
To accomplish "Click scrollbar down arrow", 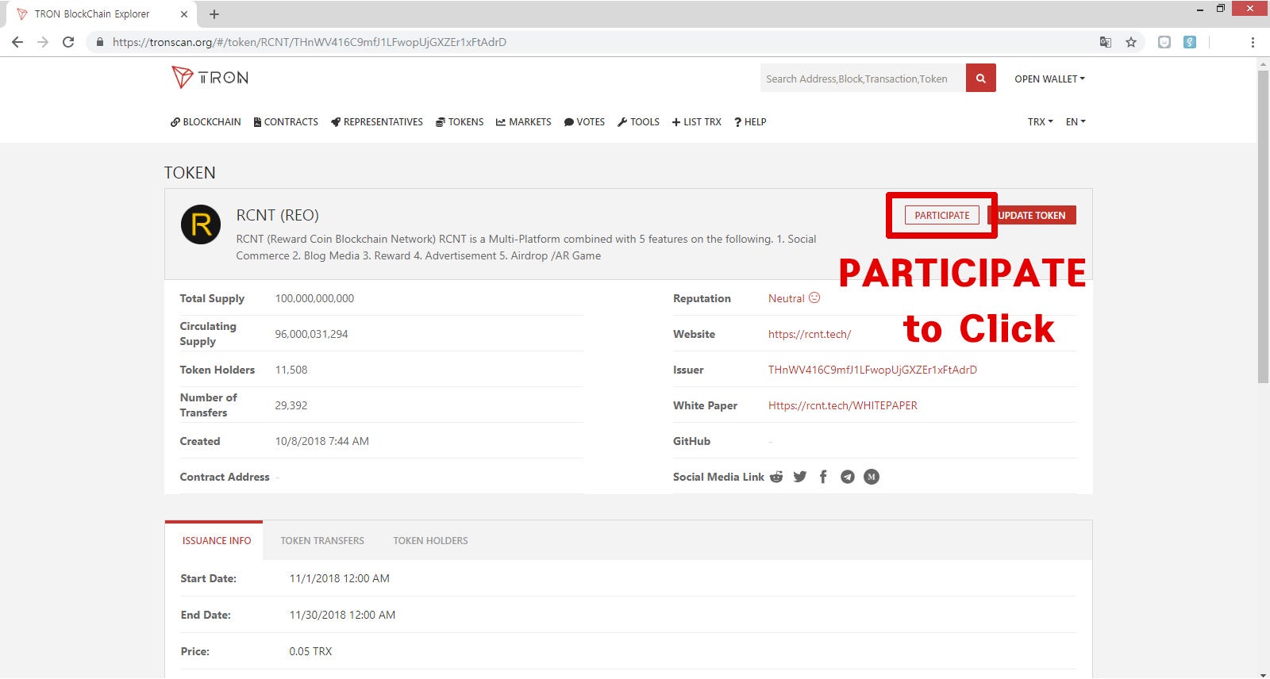I will pos(1263,673).
